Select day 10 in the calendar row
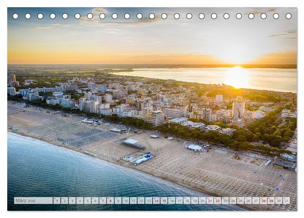Viewport: 304px width, 218px height. pos(125,201)
